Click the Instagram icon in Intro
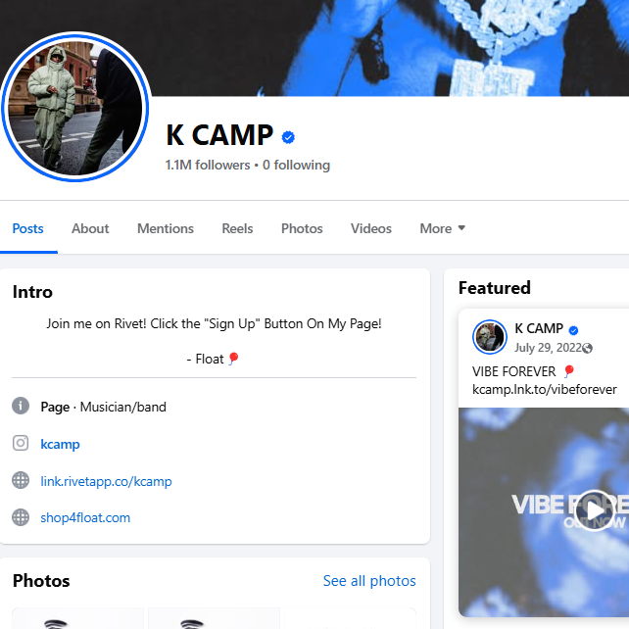629x629 pixels. click(21, 443)
